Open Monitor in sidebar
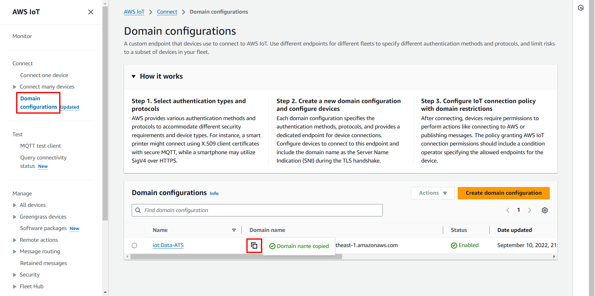Image resolution: width=595 pixels, height=296 pixels. pos(22,36)
